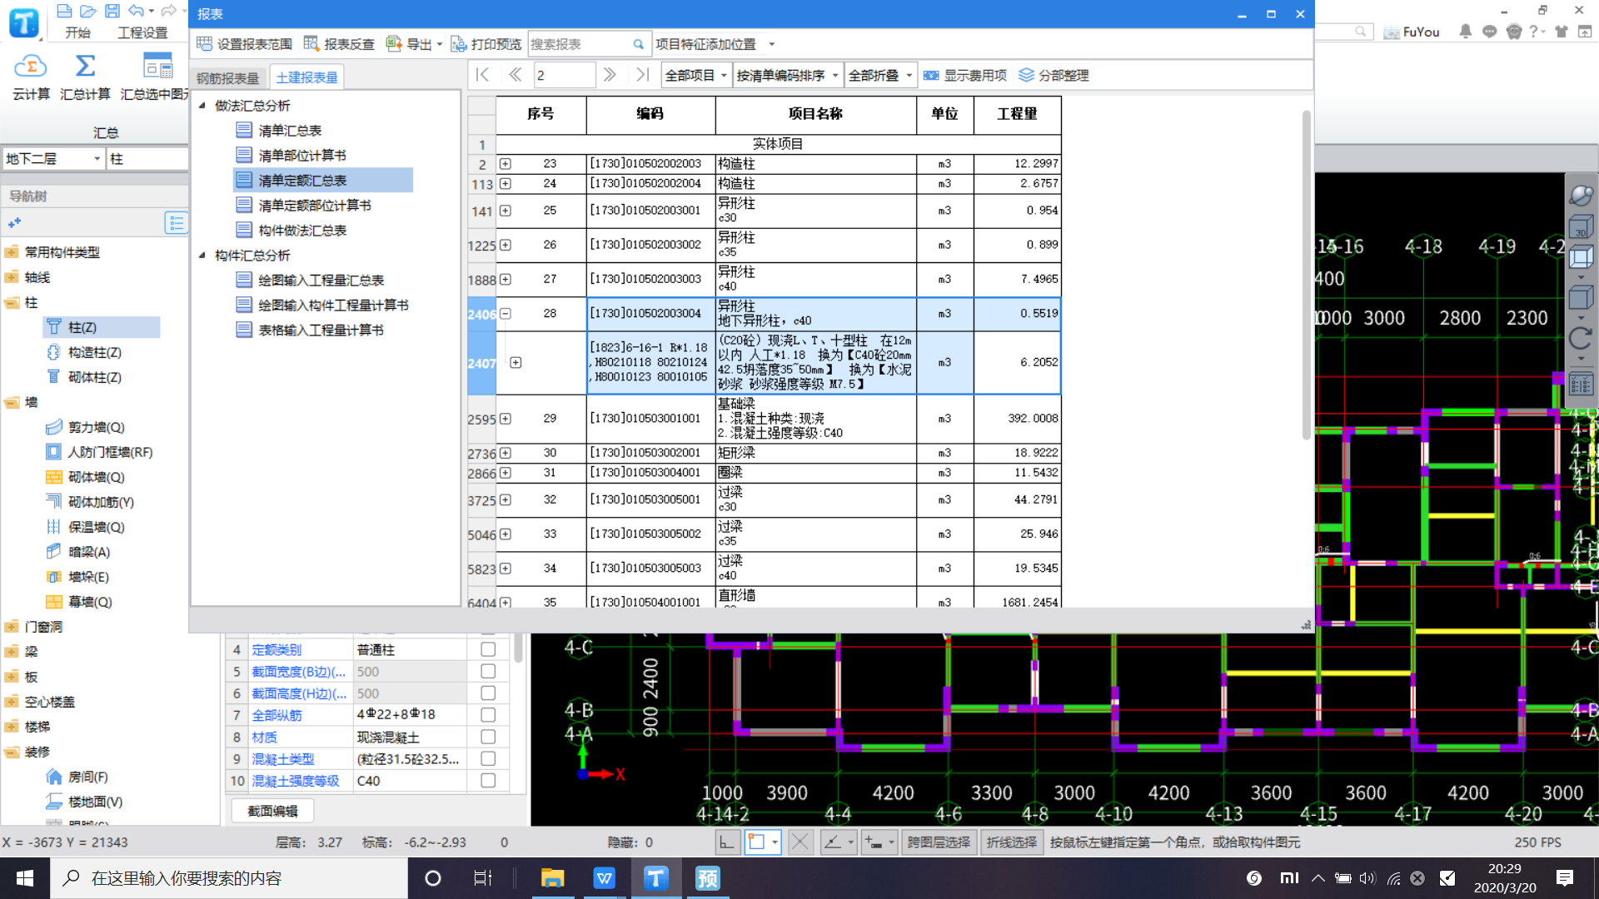Toggle checkbox for 截面宽度(B边) row
The image size is (1599, 899).
(x=488, y=671)
